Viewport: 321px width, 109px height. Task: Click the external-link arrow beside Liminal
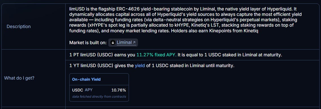[x=134, y=43]
